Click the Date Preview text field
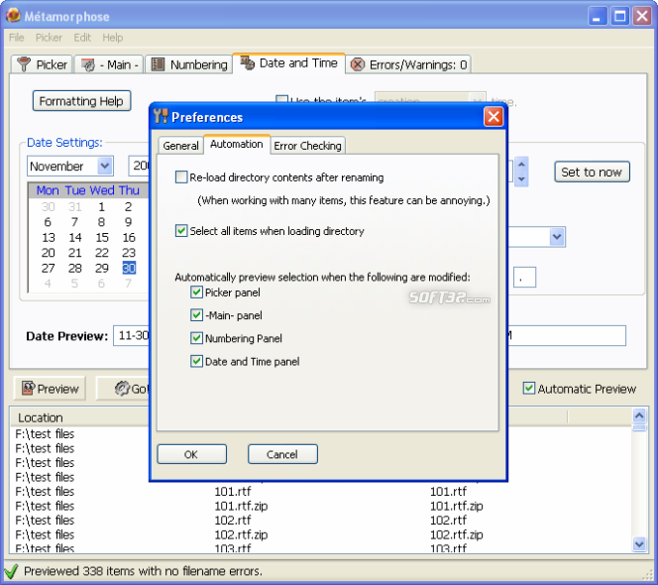Image resolution: width=658 pixels, height=585 pixels. pos(132,335)
